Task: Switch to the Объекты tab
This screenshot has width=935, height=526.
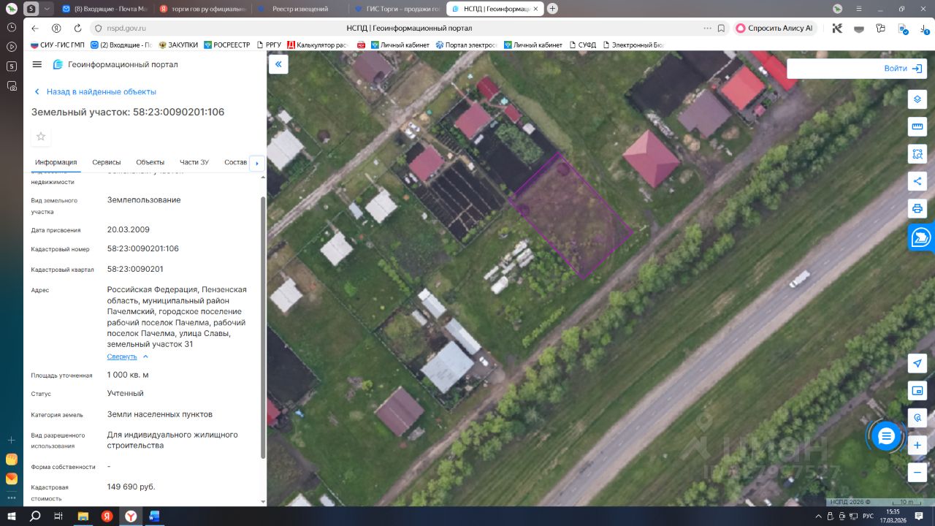Action: pos(150,162)
